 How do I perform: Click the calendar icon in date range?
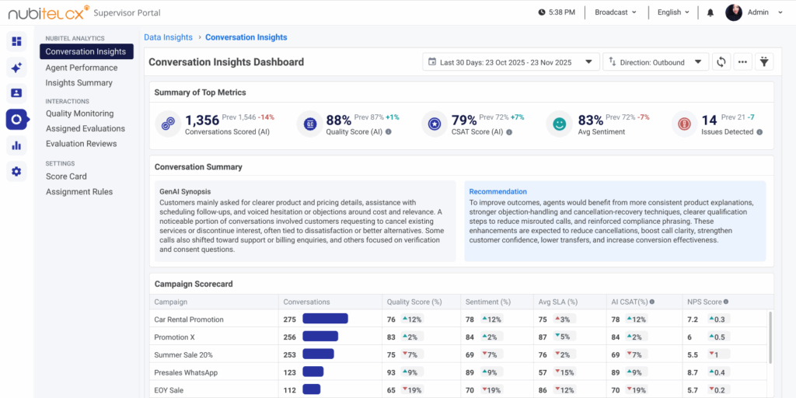point(432,62)
